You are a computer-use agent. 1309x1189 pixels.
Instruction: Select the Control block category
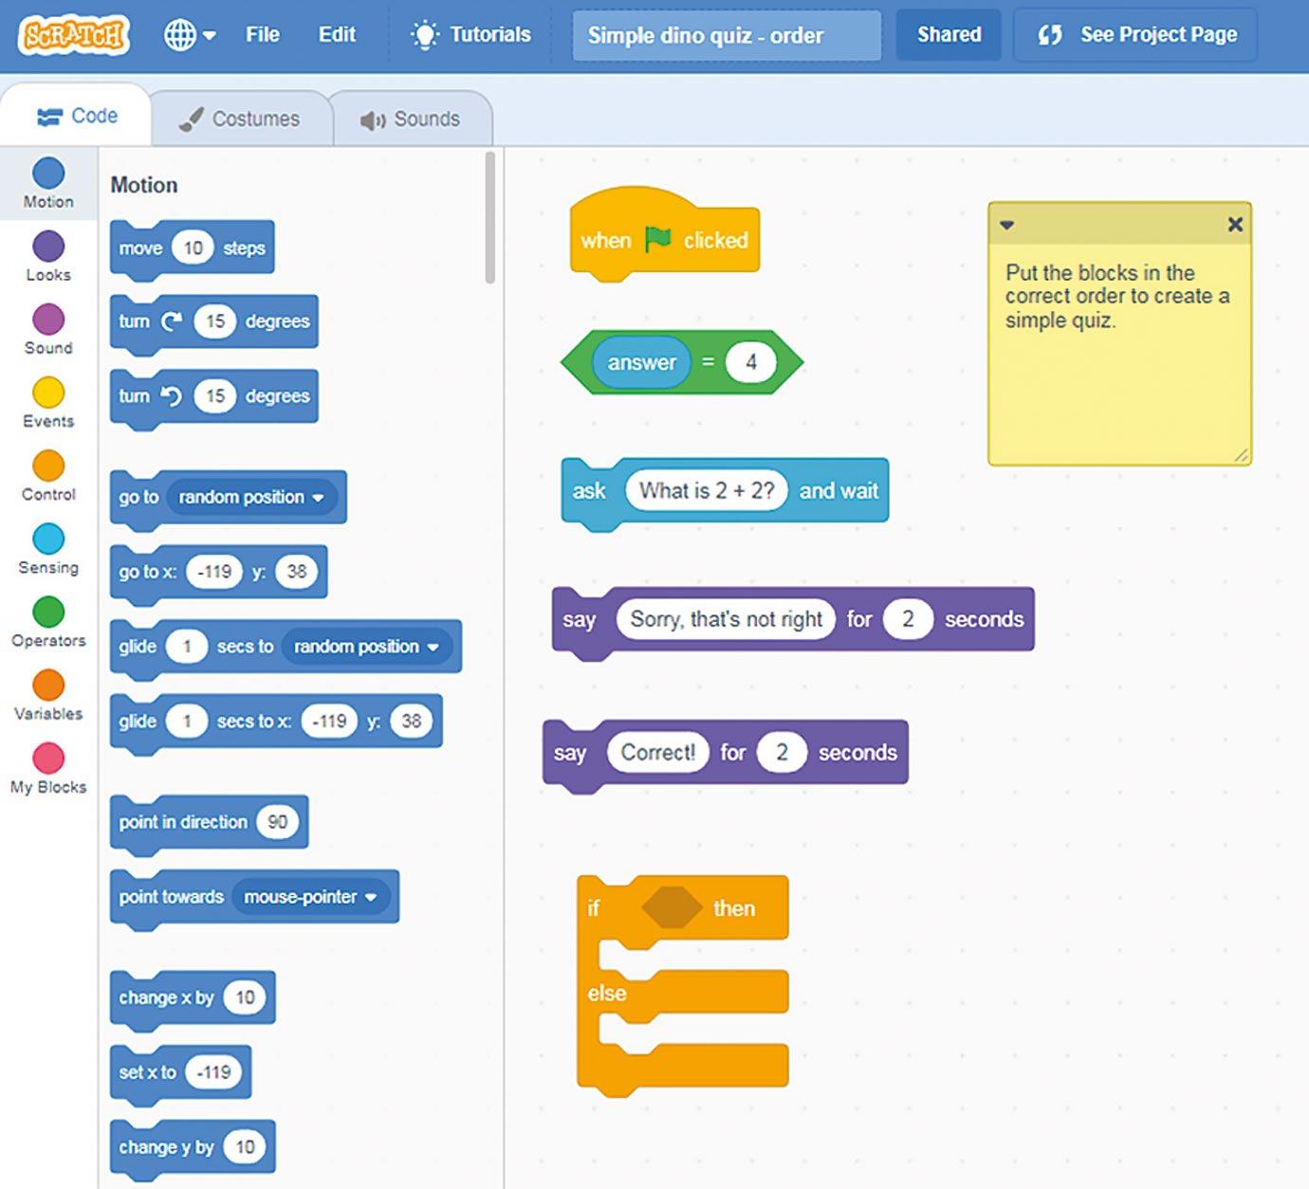pyautogui.click(x=48, y=475)
